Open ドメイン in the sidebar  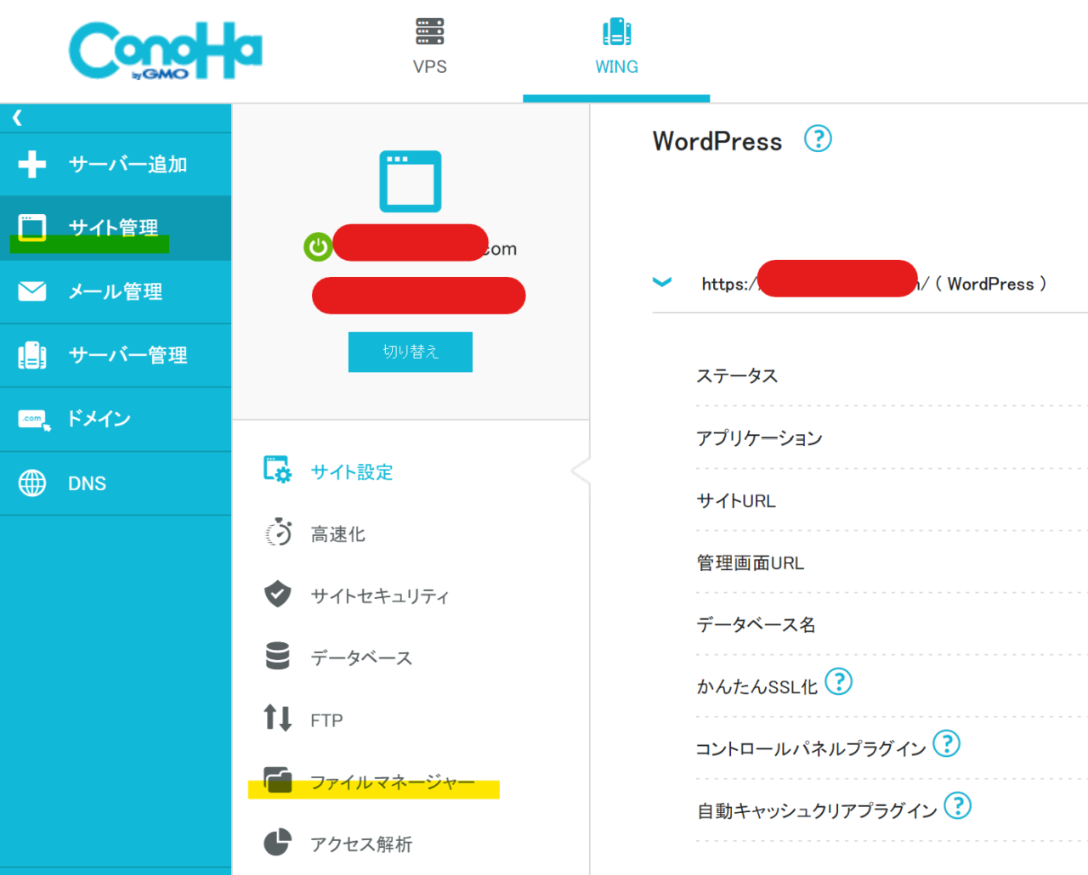[x=116, y=420]
